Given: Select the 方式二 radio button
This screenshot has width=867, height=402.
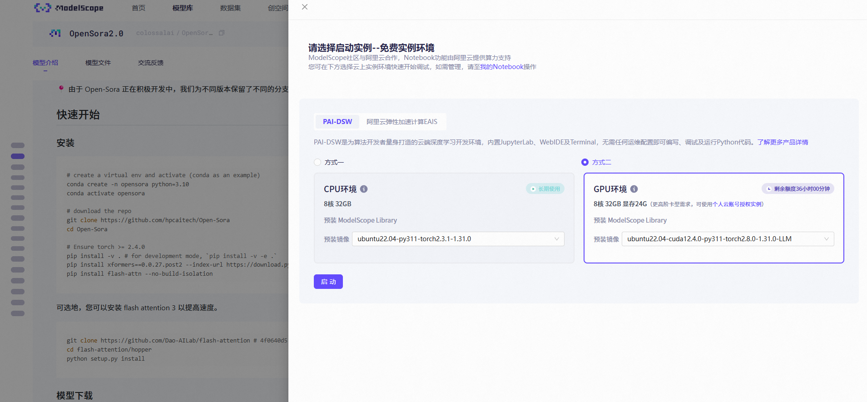Looking at the screenshot, I should pos(585,162).
